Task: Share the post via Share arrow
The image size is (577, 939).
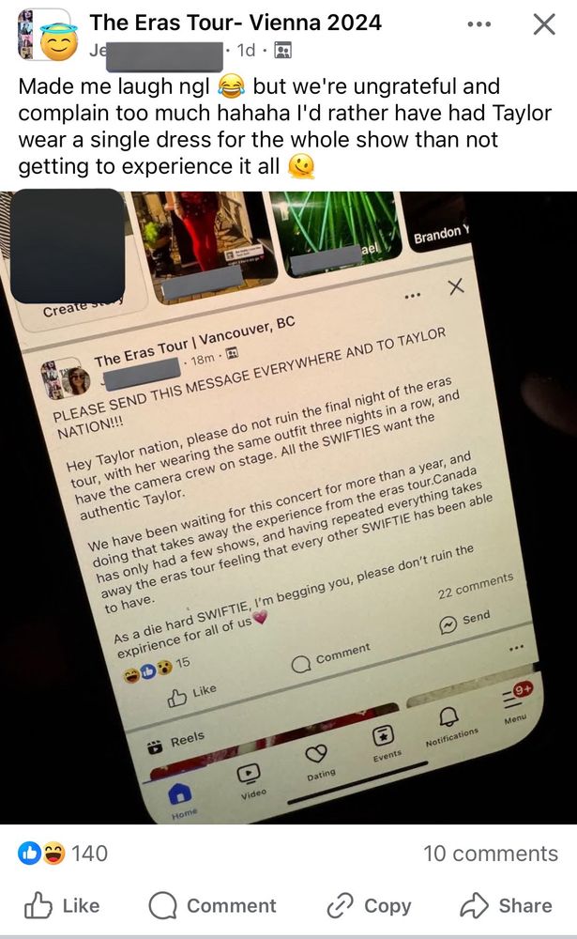Action: [506, 905]
